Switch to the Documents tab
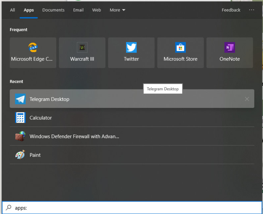Screen dimensions: 263x214 (53, 10)
